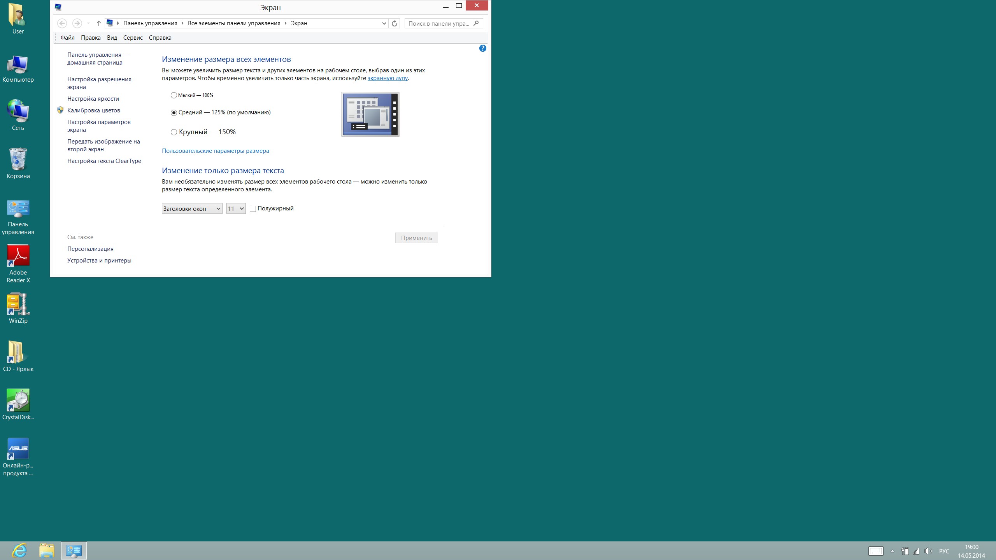Image resolution: width=996 pixels, height=560 pixels.
Task: Open the on-screen keyboard tray icon
Action: coord(875,551)
